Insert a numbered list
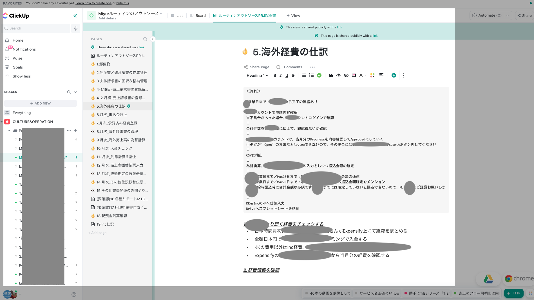534x300 pixels. click(311, 75)
